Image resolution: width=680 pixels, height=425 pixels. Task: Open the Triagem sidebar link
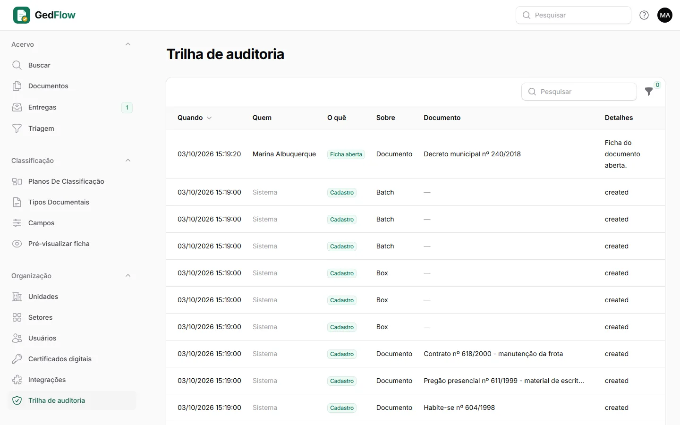[x=72, y=128]
